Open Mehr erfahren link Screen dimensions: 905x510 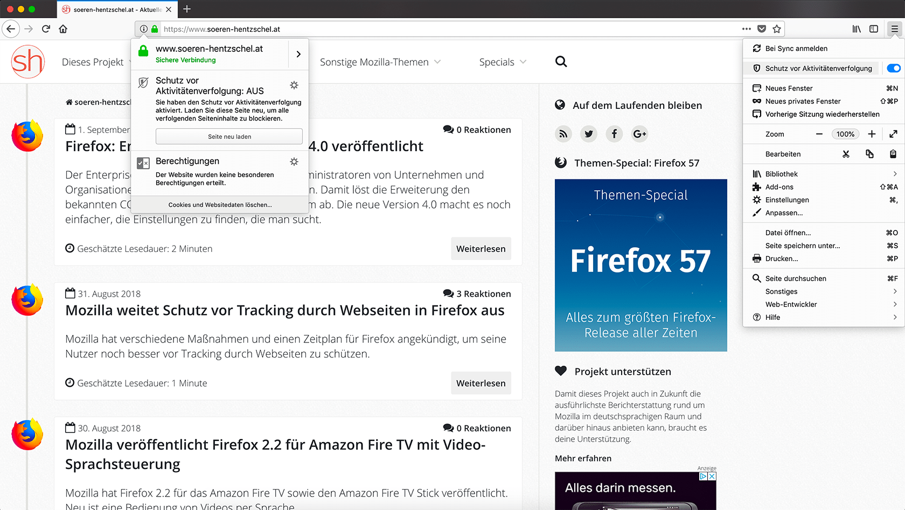pyautogui.click(x=583, y=458)
